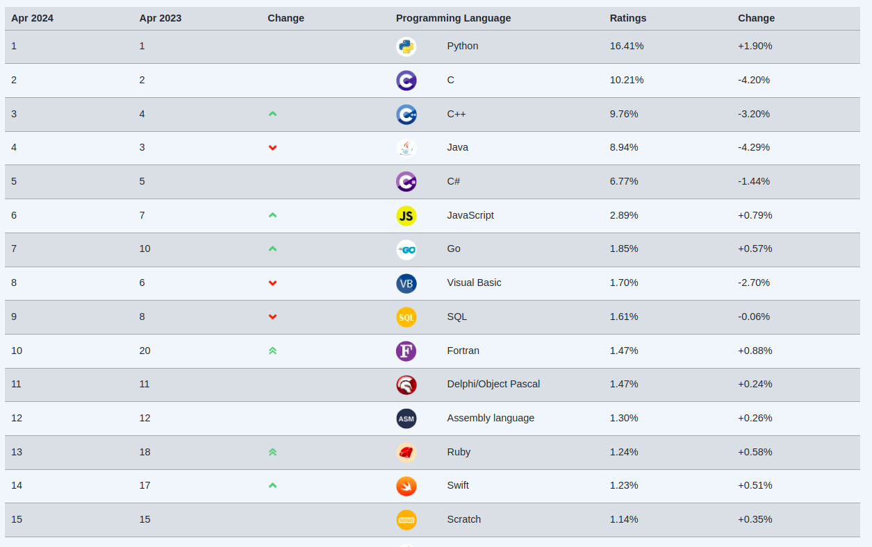Screen dimensions: 872x547
Task: Click the Java coffee cup icon
Action: (x=406, y=148)
